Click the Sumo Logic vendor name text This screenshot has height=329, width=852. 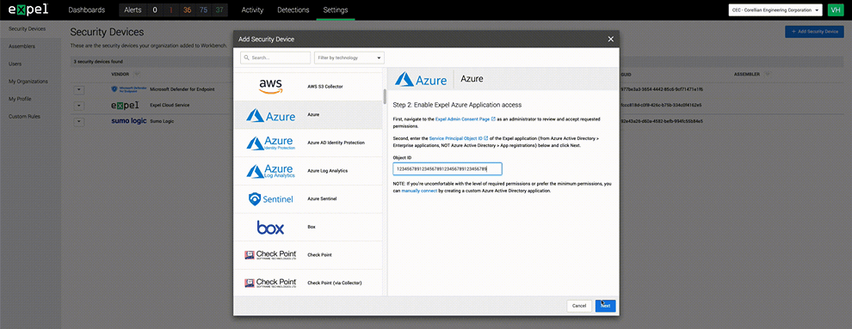click(x=162, y=121)
